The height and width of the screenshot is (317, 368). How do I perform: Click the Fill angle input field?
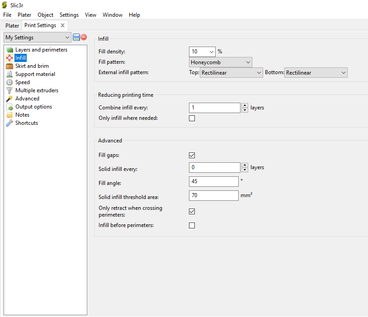pos(213,181)
